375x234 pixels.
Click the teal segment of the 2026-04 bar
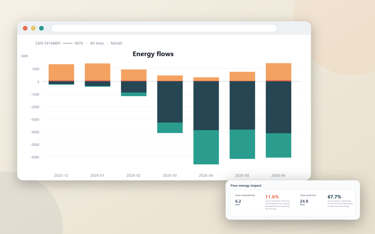206,147
